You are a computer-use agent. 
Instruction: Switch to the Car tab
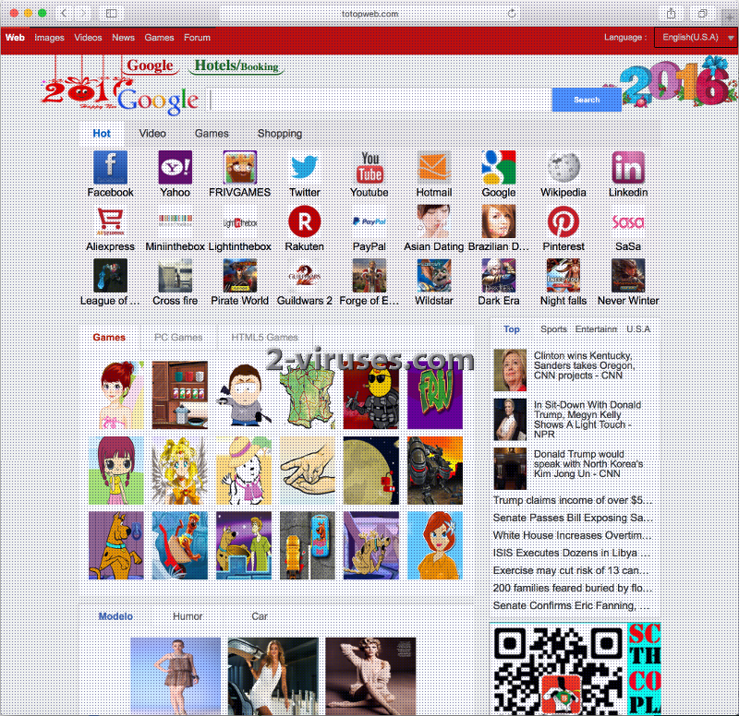(x=260, y=616)
